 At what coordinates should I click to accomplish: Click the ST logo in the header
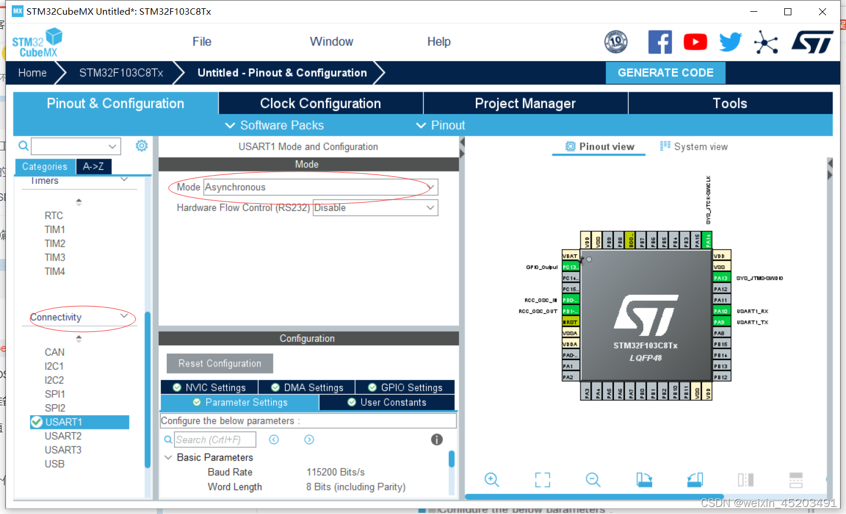(x=813, y=42)
